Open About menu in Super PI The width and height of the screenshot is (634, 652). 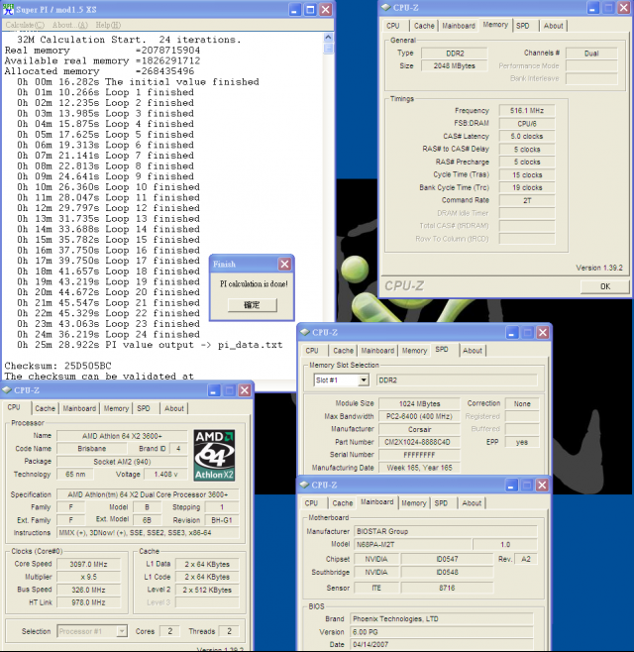(70, 25)
